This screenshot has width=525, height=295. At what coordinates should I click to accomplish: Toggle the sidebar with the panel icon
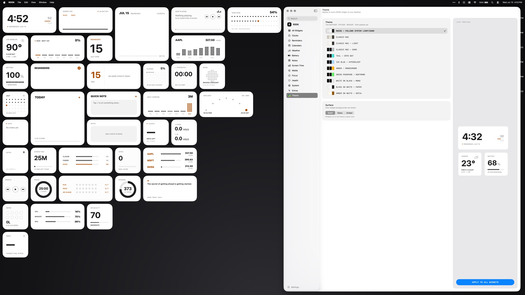[x=316, y=11]
